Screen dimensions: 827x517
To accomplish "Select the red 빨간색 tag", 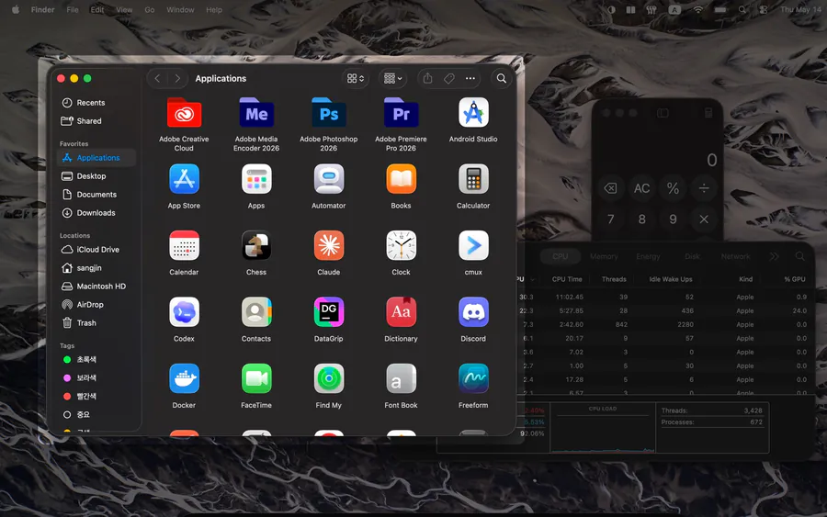I will coord(96,397).
